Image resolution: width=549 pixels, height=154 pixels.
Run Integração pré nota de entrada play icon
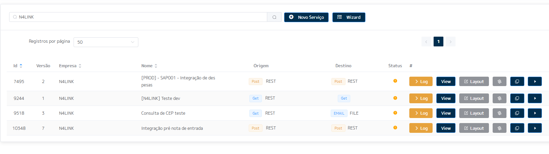[x=535, y=128]
